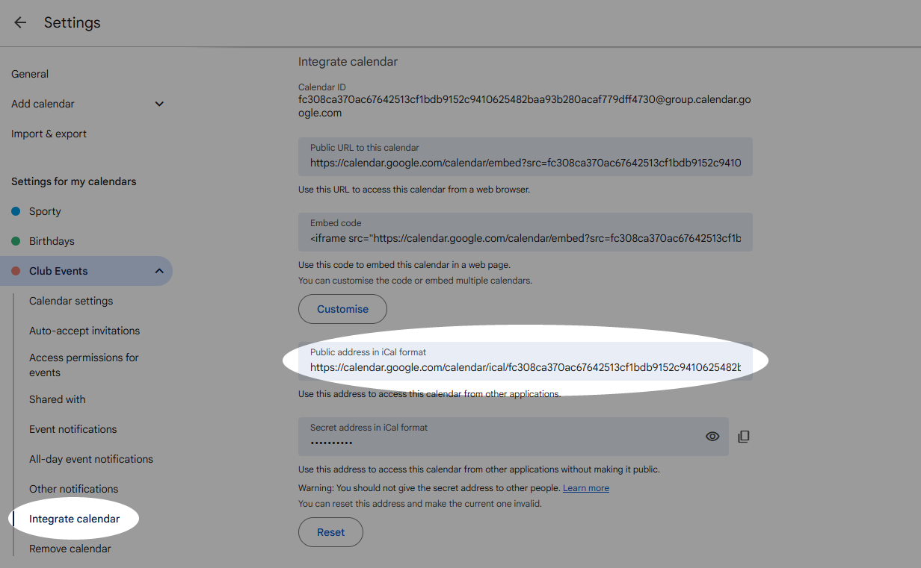Image resolution: width=921 pixels, height=568 pixels.
Task: Select the Sporty calendar
Action: click(45, 211)
